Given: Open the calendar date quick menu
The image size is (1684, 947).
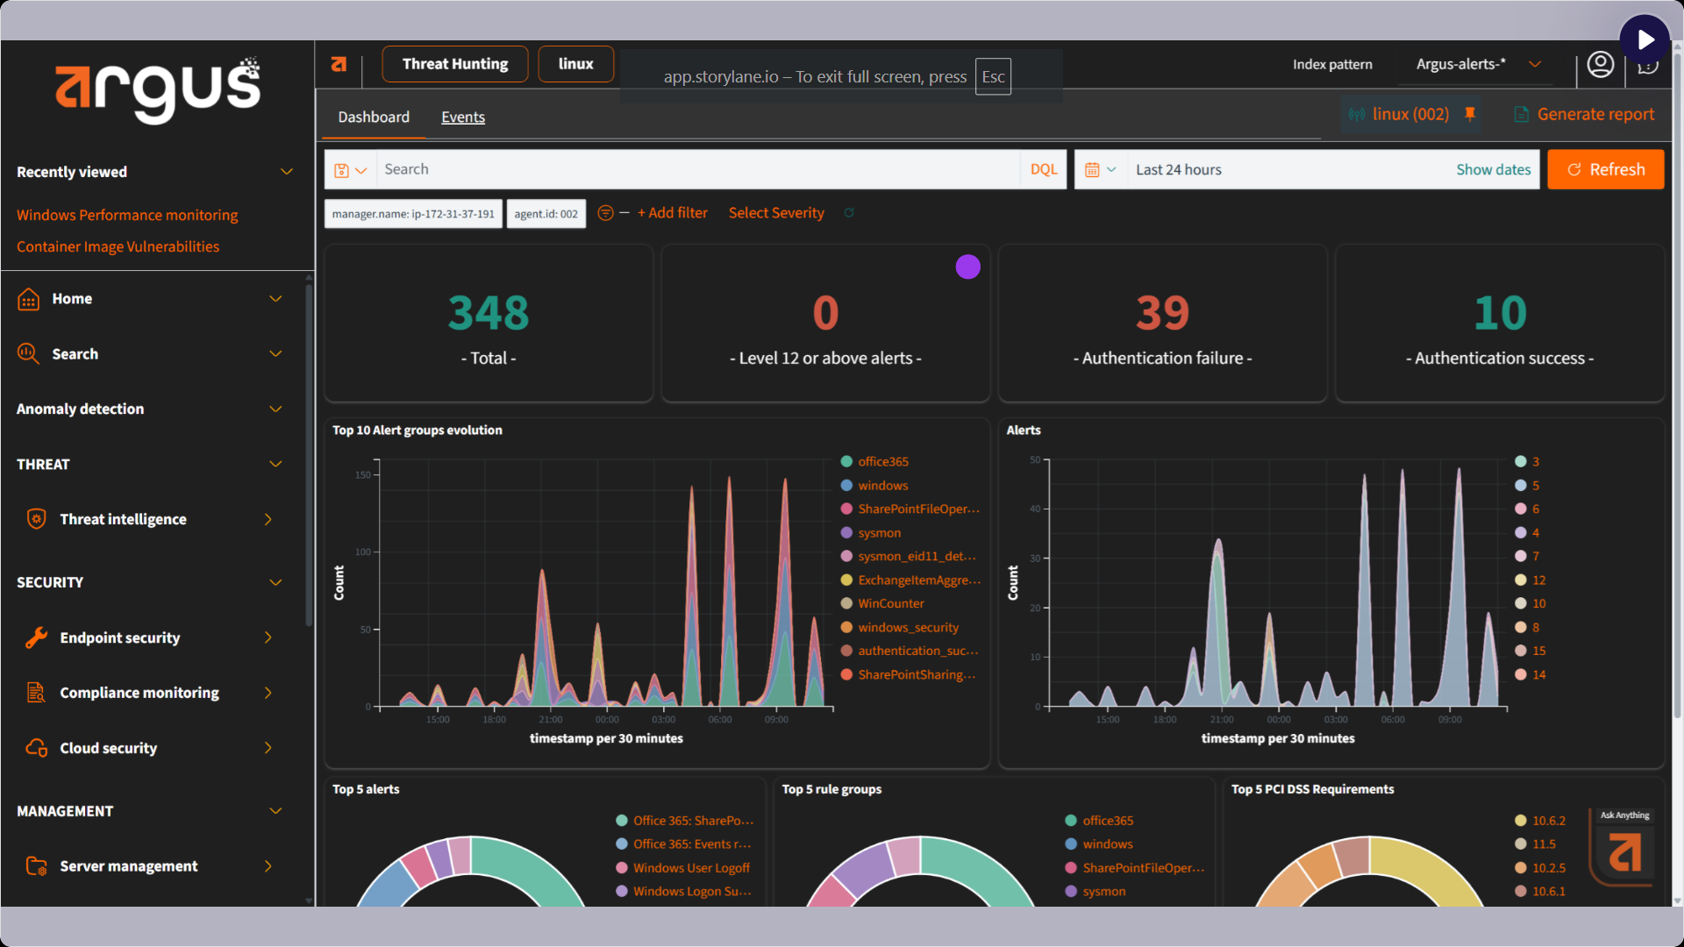Looking at the screenshot, I should click(x=1100, y=170).
